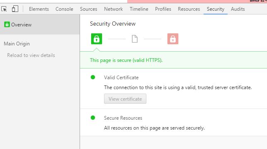The width and height of the screenshot is (267, 149).
Task: Click the green dot beside Secure Resources
Action: pyautogui.click(x=93, y=118)
